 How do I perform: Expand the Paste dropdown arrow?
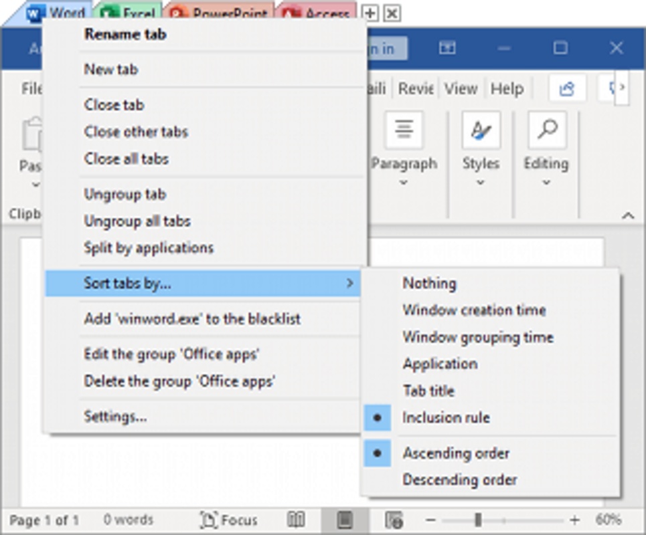tap(36, 185)
